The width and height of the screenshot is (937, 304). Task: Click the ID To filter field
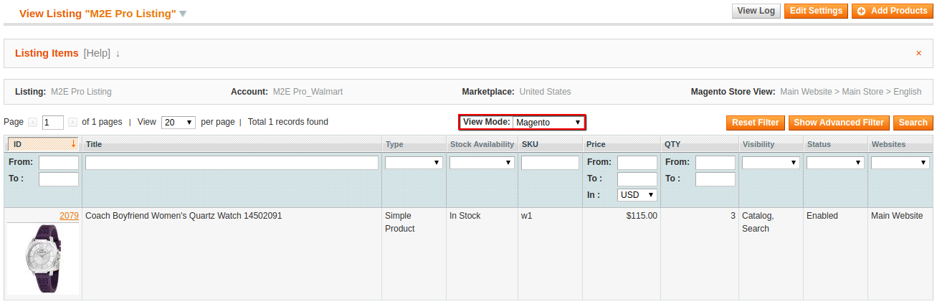pos(59,179)
